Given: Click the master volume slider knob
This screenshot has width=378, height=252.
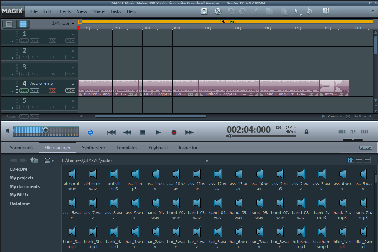Looking at the screenshot, I should click(46, 130).
